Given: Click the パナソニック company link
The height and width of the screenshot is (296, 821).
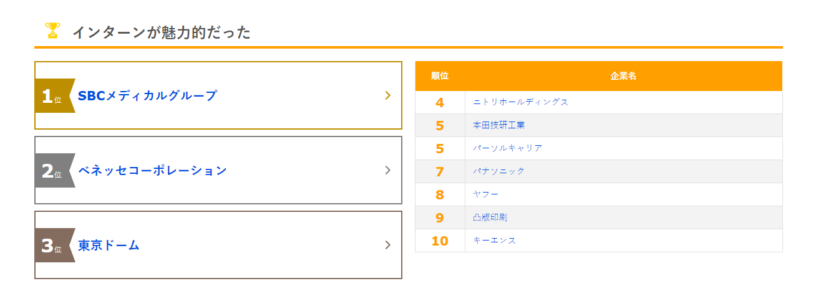Looking at the screenshot, I should [498, 171].
